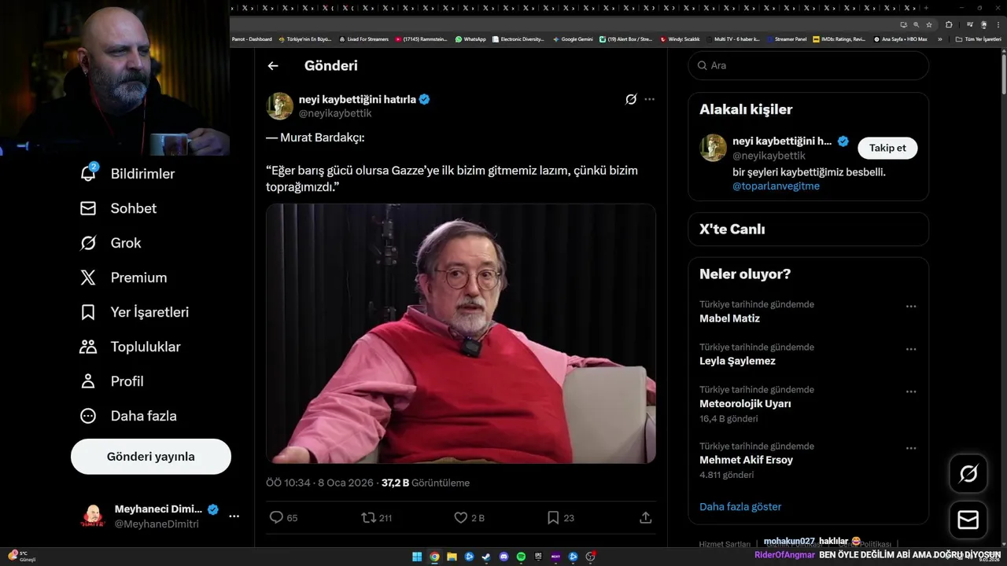Open options for Meteorolojik Uyarı trend

[x=911, y=391]
